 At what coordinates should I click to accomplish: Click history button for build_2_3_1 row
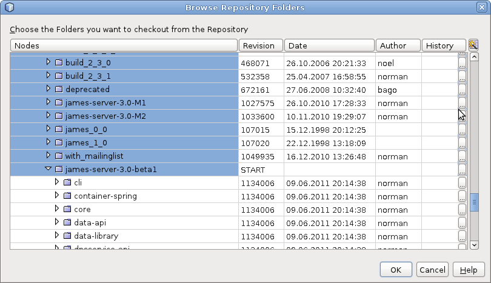click(462, 76)
